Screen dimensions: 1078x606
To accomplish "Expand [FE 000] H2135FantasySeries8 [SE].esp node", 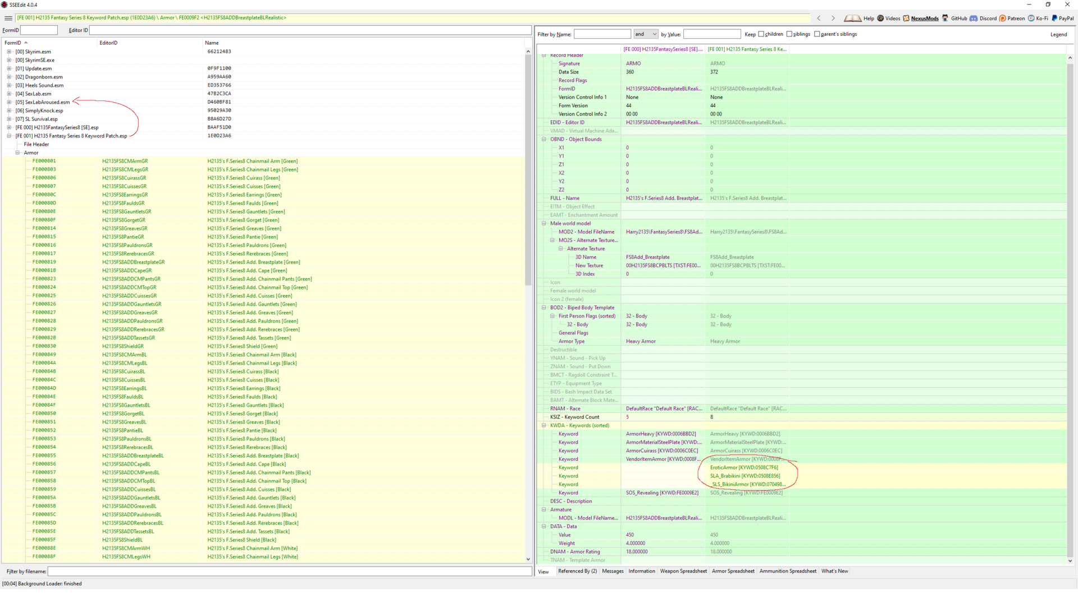I will pos(9,127).
